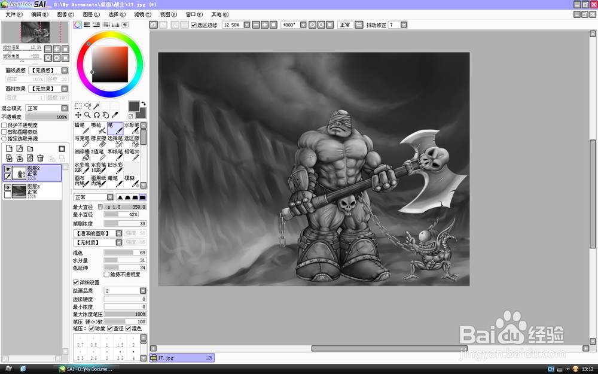Open the 编辑 menu
Screen dimensions: 598x374
(39, 14)
